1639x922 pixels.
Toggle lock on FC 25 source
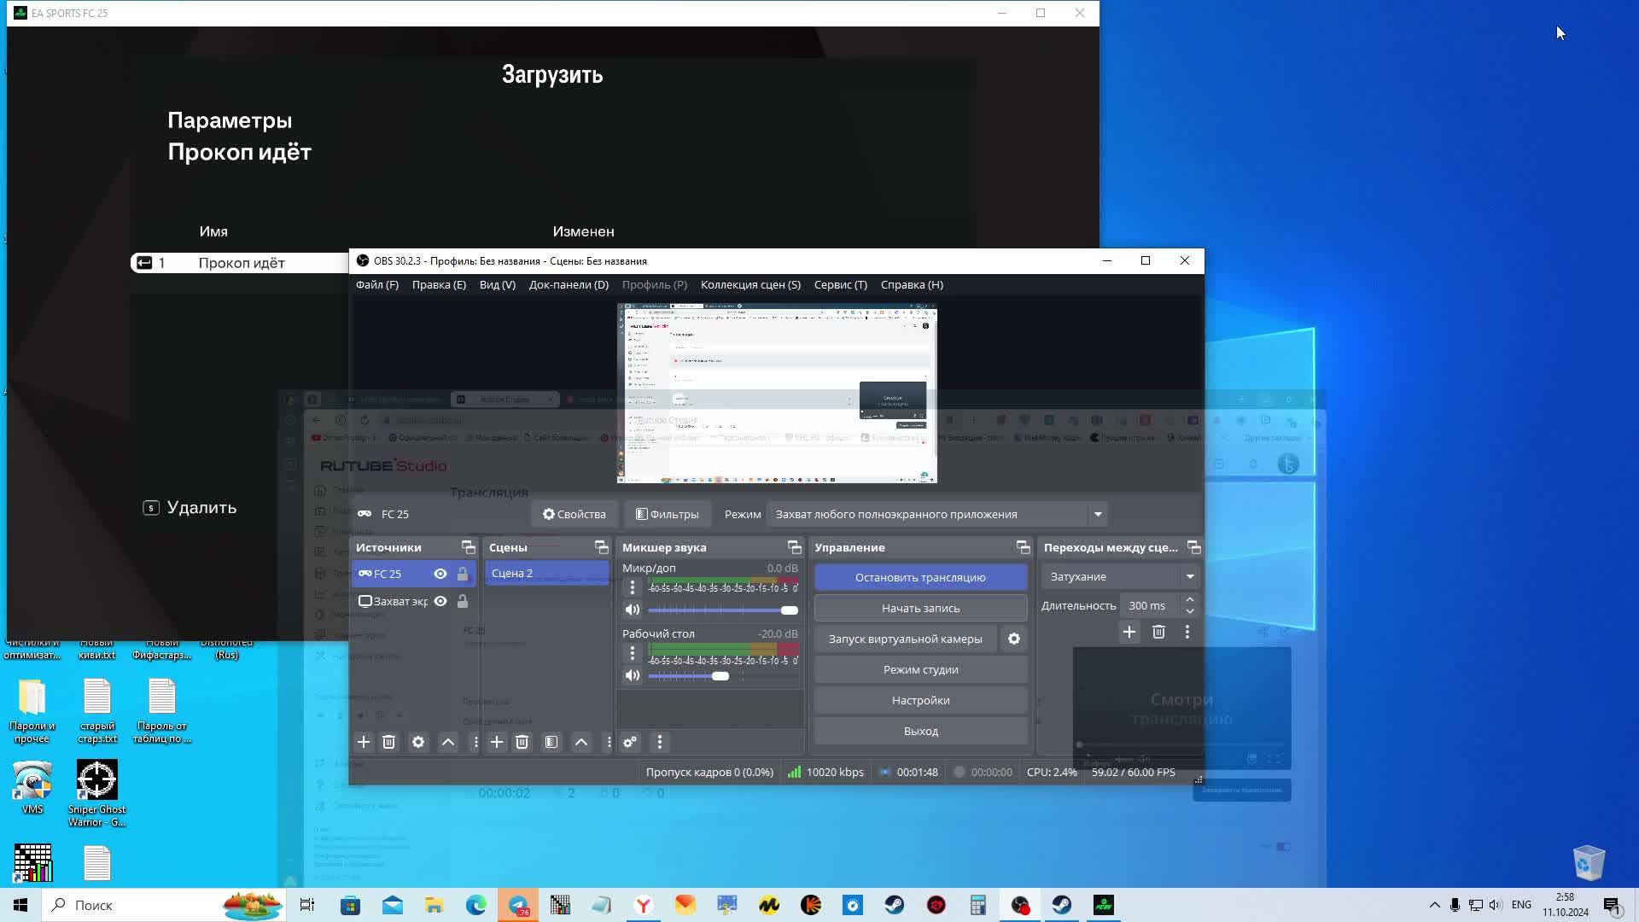pyautogui.click(x=463, y=574)
